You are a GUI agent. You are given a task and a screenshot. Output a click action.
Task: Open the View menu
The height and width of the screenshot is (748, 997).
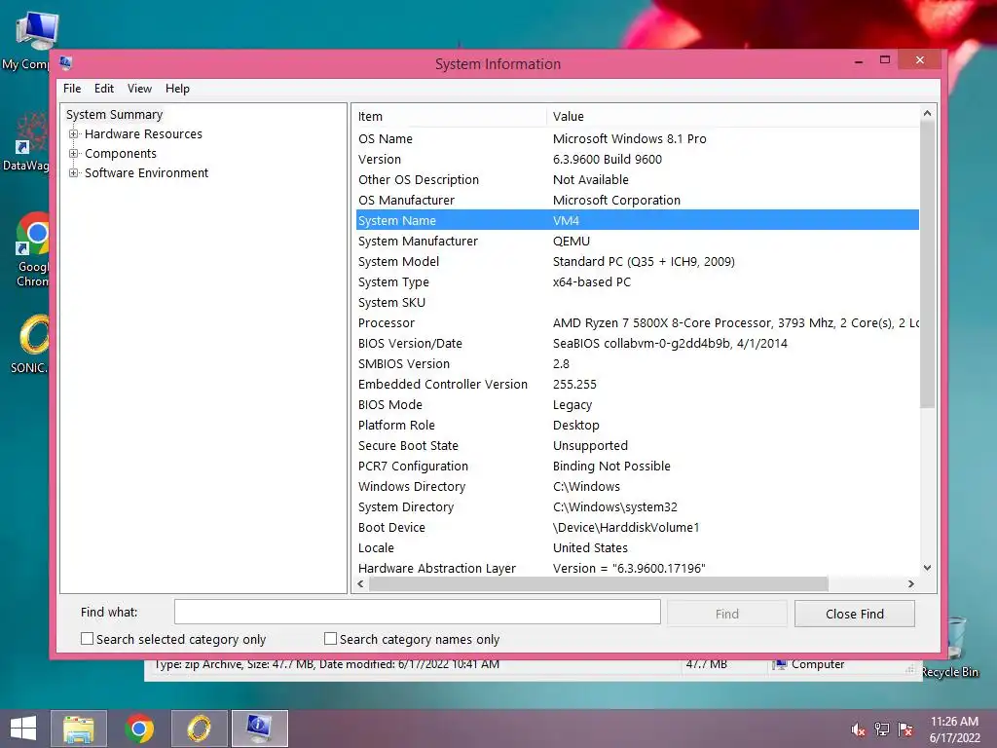[139, 89]
